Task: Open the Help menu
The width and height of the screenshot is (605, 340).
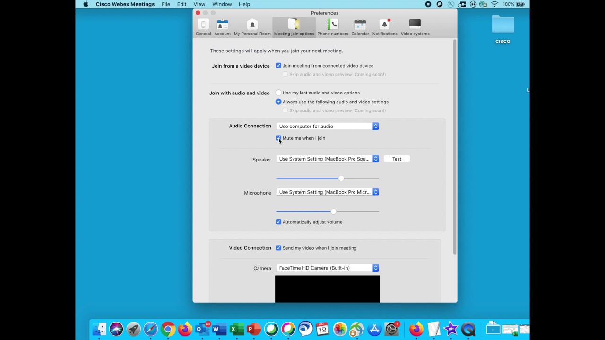Action: (x=244, y=4)
